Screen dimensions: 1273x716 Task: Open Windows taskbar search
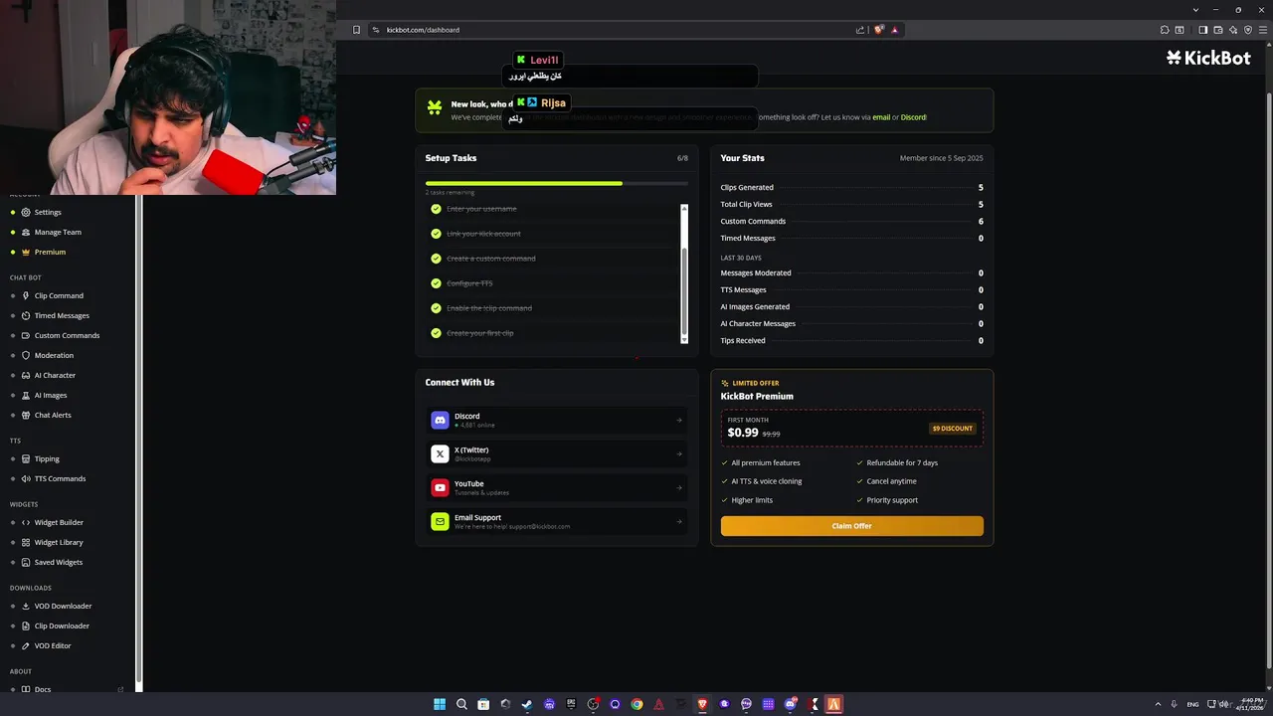[461, 704]
